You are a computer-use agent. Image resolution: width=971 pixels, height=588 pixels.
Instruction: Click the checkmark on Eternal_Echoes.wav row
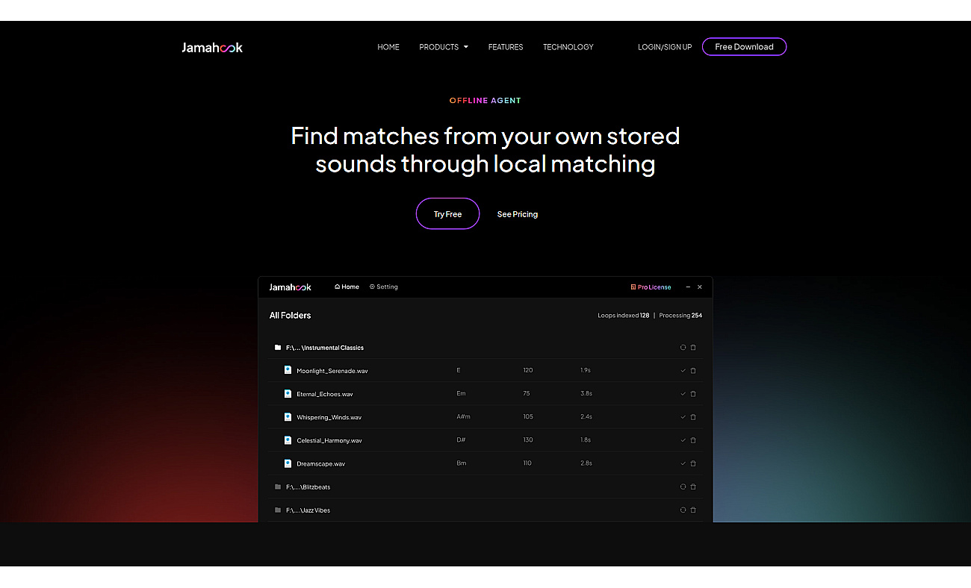click(x=683, y=394)
